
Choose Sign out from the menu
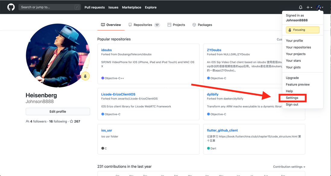(x=292, y=104)
